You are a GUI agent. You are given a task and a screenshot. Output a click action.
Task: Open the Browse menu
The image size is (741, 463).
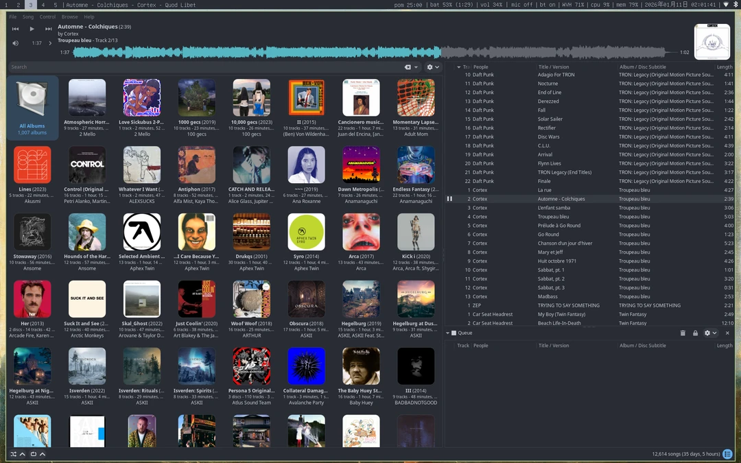tap(69, 16)
